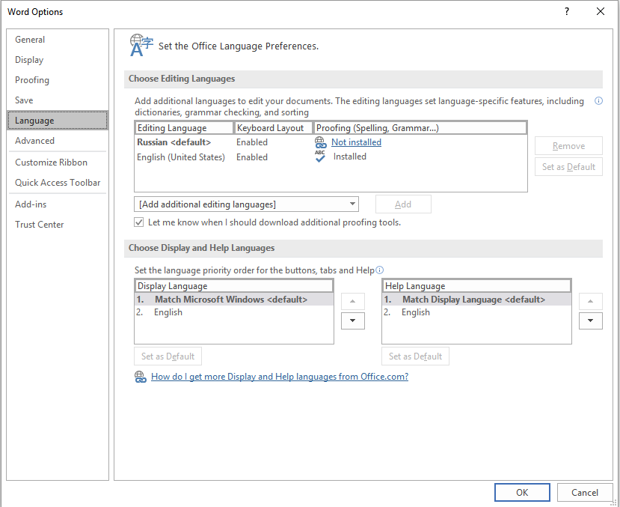
Task: Select 'Match Microsoft Windows <default>' display language
Action: coord(234,300)
